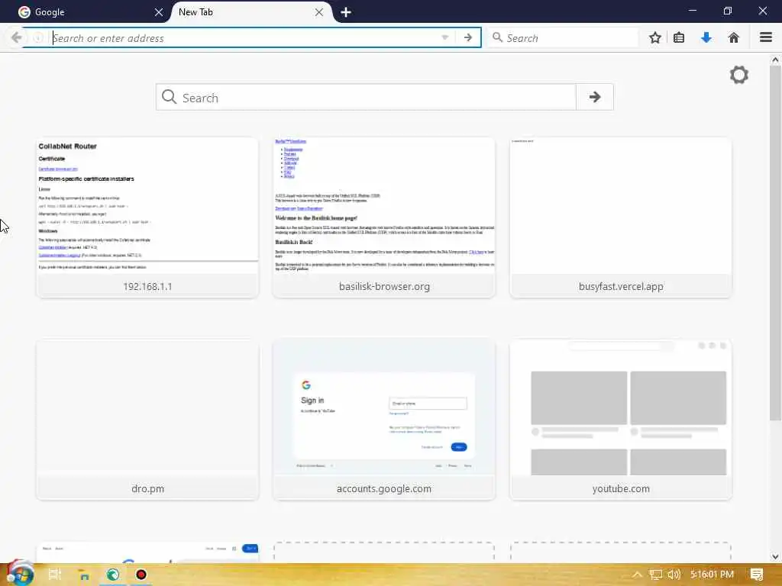Click the site identity info icon

[38, 38]
